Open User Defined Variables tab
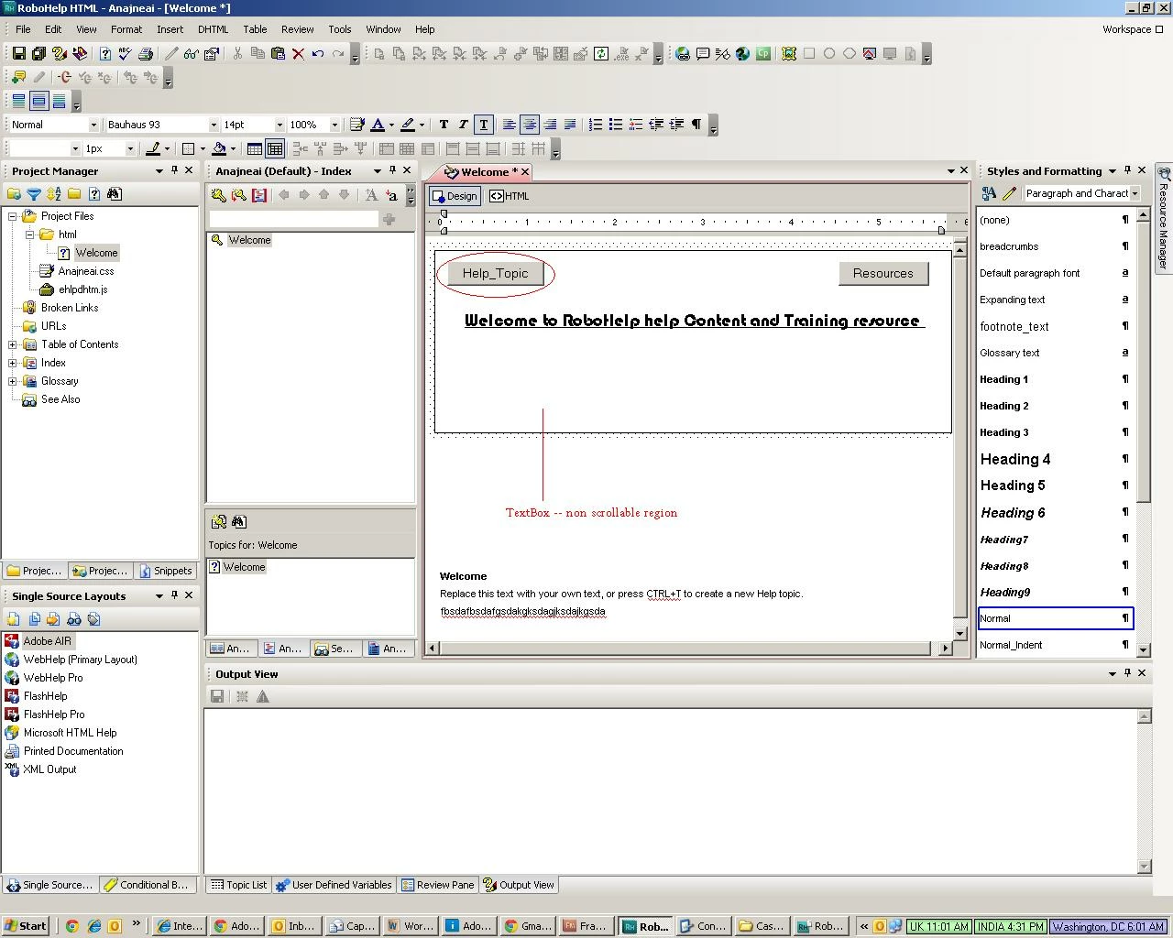Screen dimensions: 1173x938 (334, 885)
